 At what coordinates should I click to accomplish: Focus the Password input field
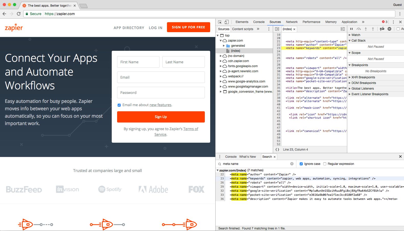tap(161, 93)
